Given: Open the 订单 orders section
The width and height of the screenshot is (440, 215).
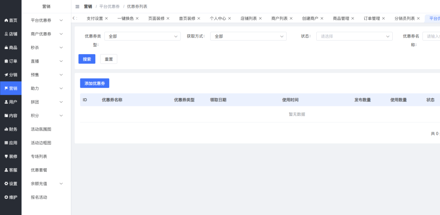Looking at the screenshot, I should tap(11, 61).
